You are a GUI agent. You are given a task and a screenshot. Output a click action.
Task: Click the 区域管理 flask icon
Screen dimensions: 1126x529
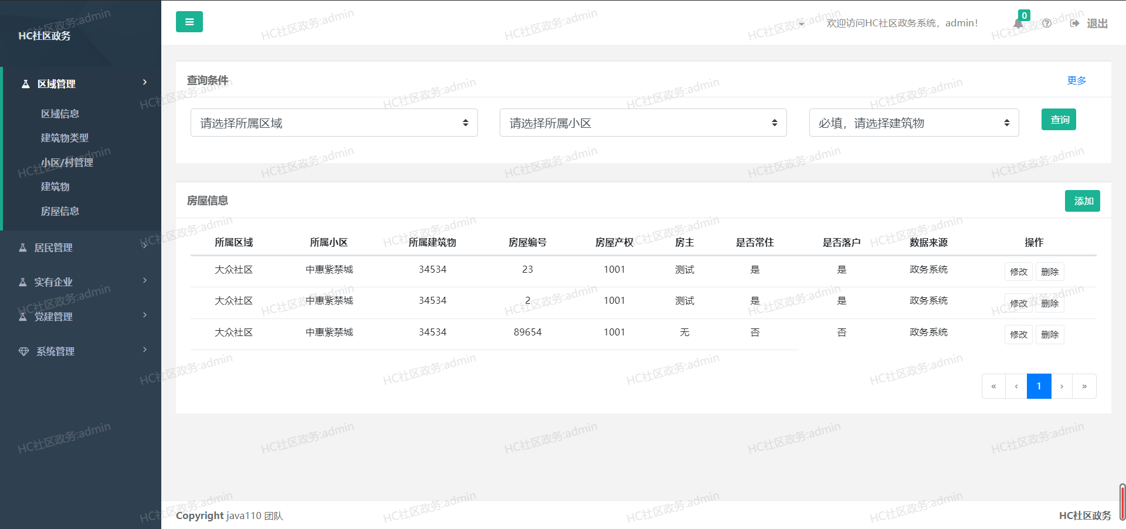click(25, 84)
